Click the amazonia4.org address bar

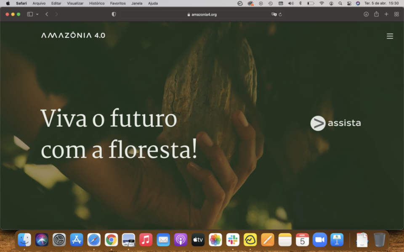pos(202,14)
